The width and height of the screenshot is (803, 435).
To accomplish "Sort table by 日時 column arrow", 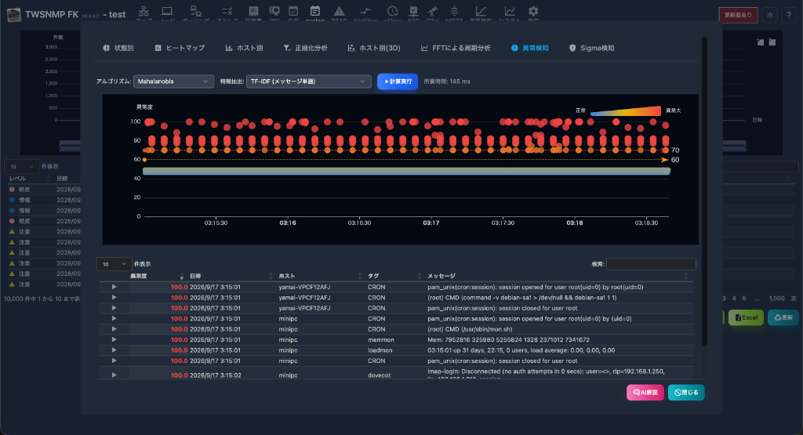I will [271, 277].
